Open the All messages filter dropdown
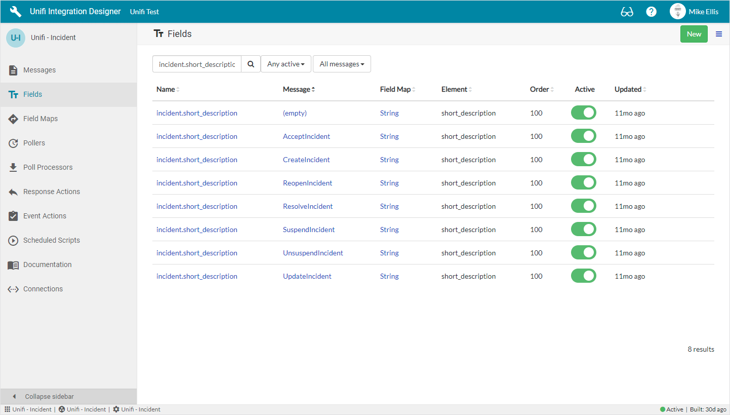Image resolution: width=730 pixels, height=415 pixels. (x=342, y=64)
